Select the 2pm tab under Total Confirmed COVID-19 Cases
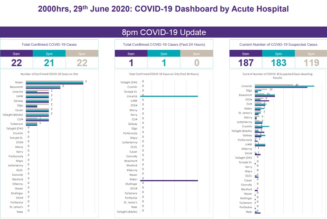The image size is (327, 219). (x=49, y=54)
